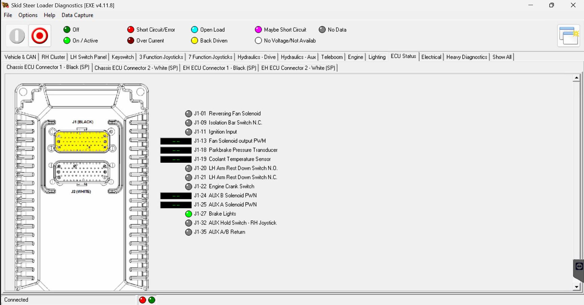Open the Electrical tab
This screenshot has height=305, width=584.
click(431, 57)
